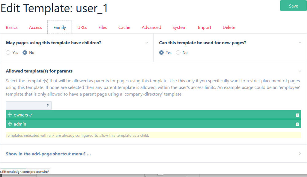Click the trash icon on admin row
The width and height of the screenshot is (307, 177).
(297, 124)
